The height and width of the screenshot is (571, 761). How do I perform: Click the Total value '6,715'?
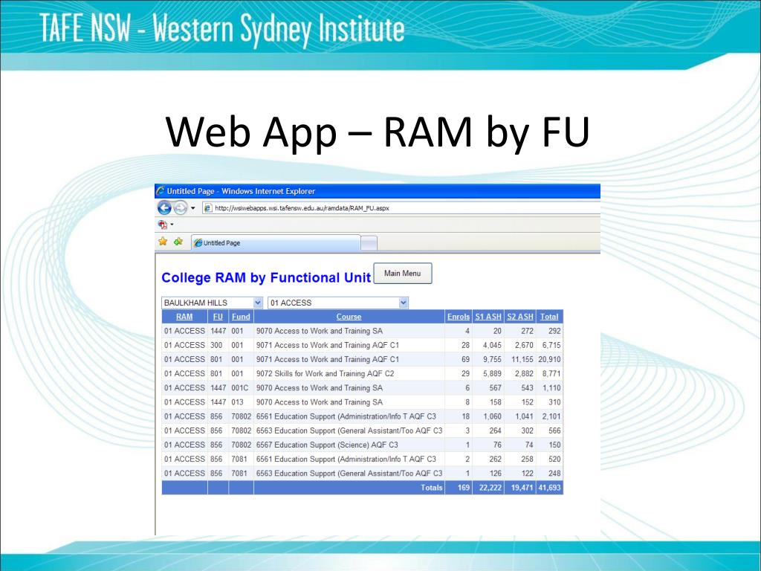[x=551, y=345]
